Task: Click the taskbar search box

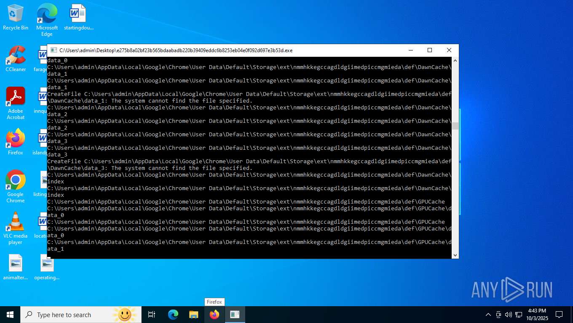Action: click(x=80, y=315)
